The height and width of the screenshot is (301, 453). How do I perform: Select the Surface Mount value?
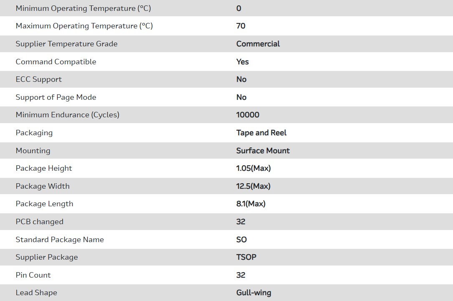click(x=263, y=151)
